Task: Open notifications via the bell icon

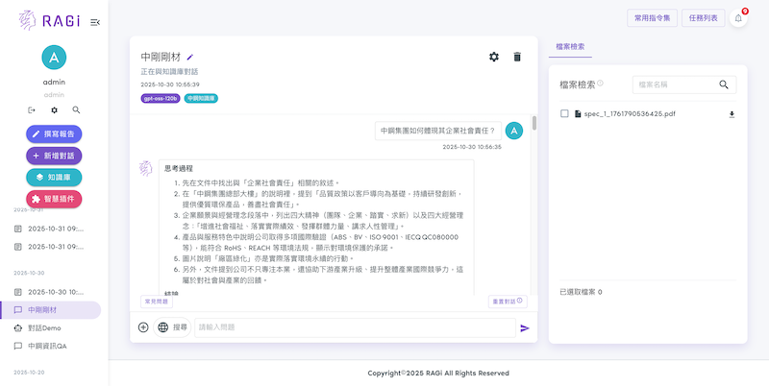Action: [738, 18]
